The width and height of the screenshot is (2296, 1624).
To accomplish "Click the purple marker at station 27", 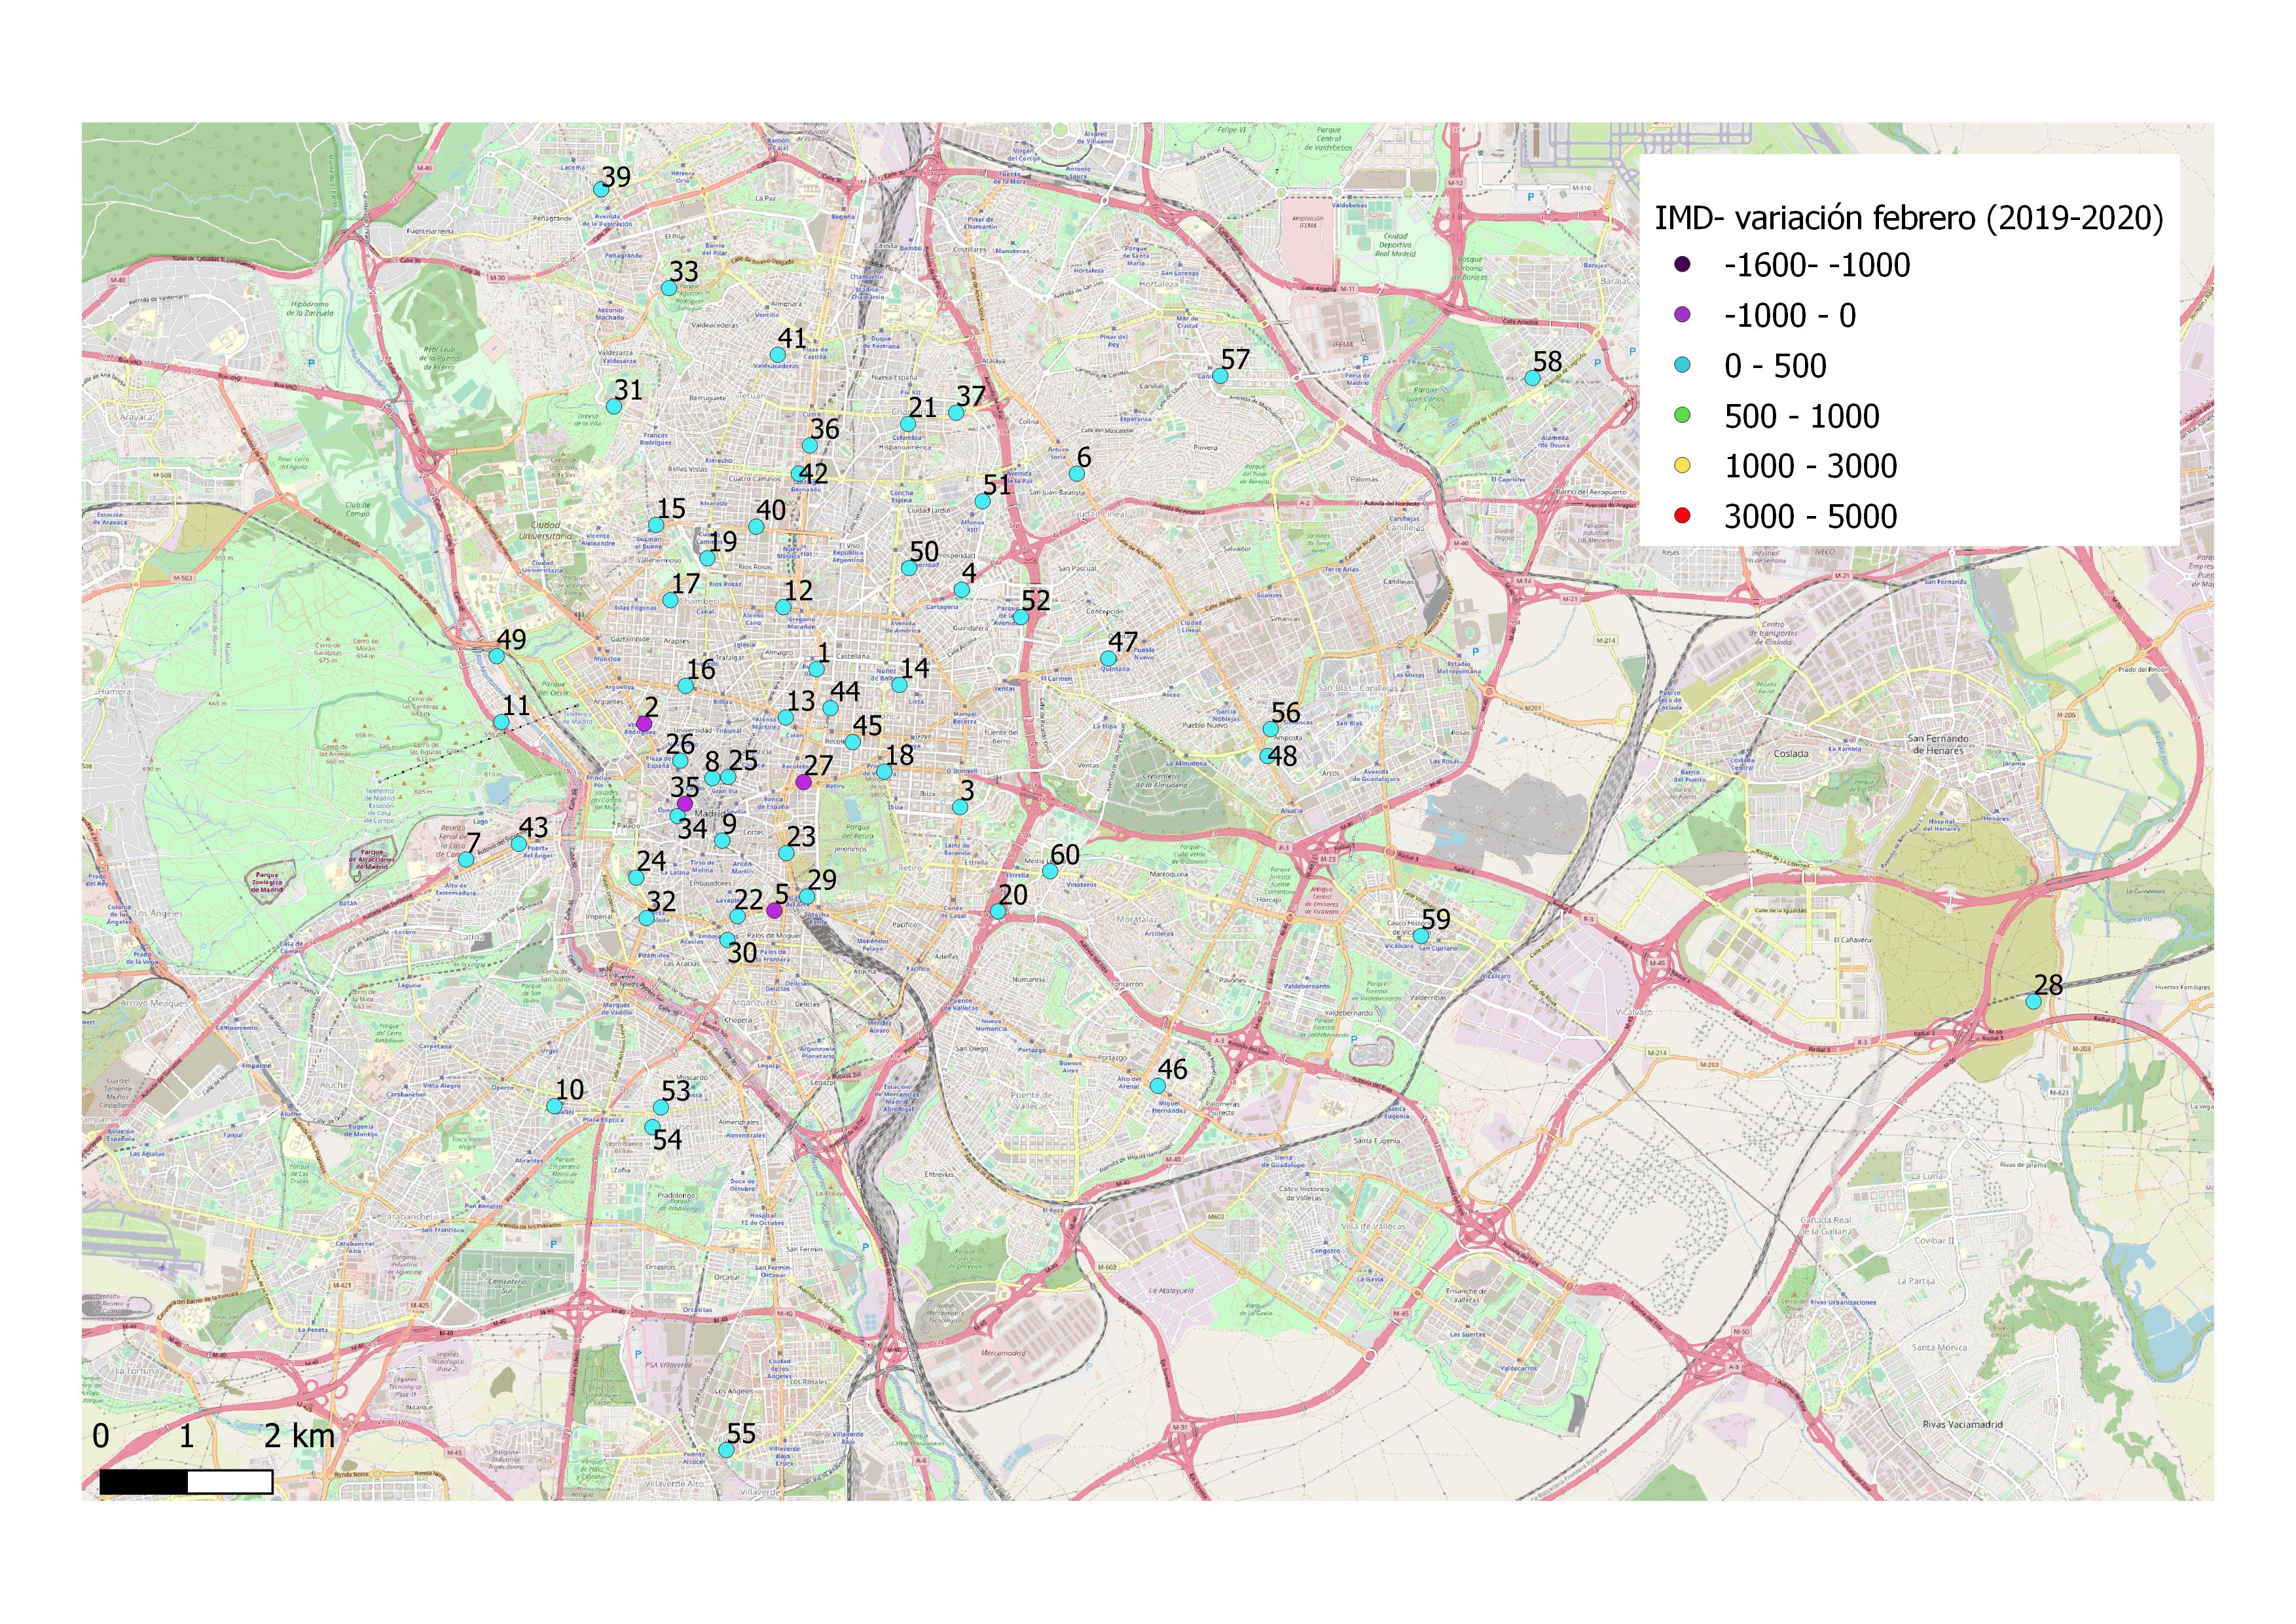I will click(x=803, y=781).
